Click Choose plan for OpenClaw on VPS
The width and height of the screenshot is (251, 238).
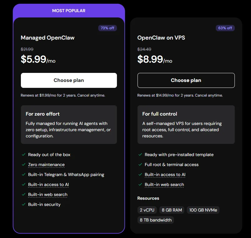[186, 80]
